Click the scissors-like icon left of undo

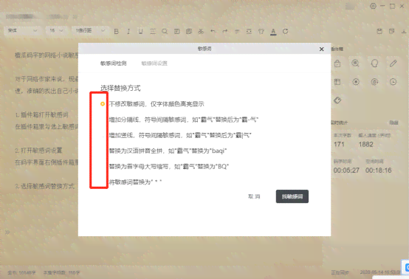201,31
